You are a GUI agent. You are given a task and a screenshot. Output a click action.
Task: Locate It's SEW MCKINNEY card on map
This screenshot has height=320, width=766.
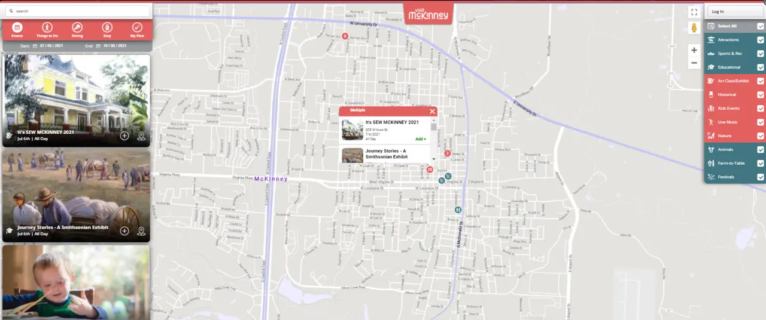click(x=141, y=136)
